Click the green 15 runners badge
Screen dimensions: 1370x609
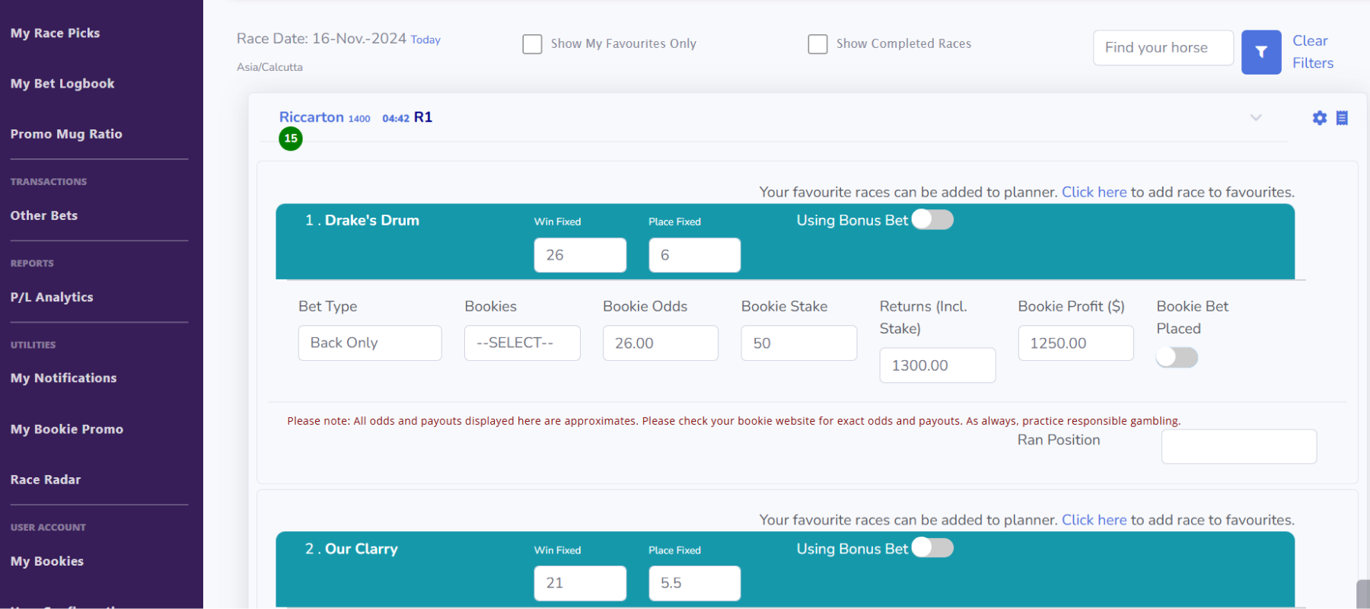click(291, 139)
